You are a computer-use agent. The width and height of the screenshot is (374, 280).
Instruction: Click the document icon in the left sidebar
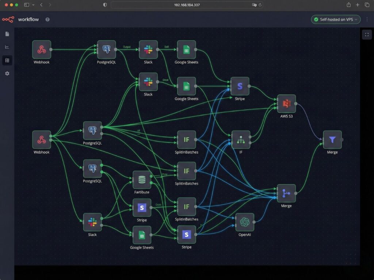coord(7,34)
